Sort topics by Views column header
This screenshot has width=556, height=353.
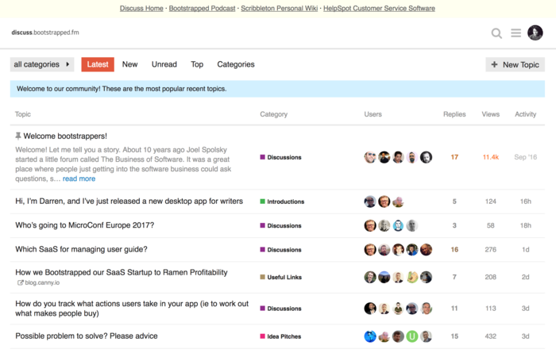(490, 114)
